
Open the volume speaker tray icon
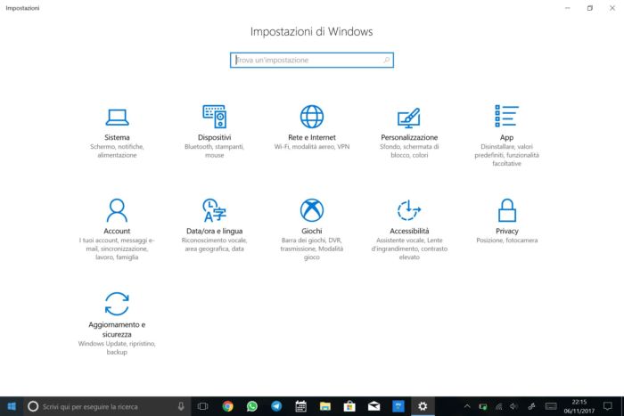tap(513, 406)
